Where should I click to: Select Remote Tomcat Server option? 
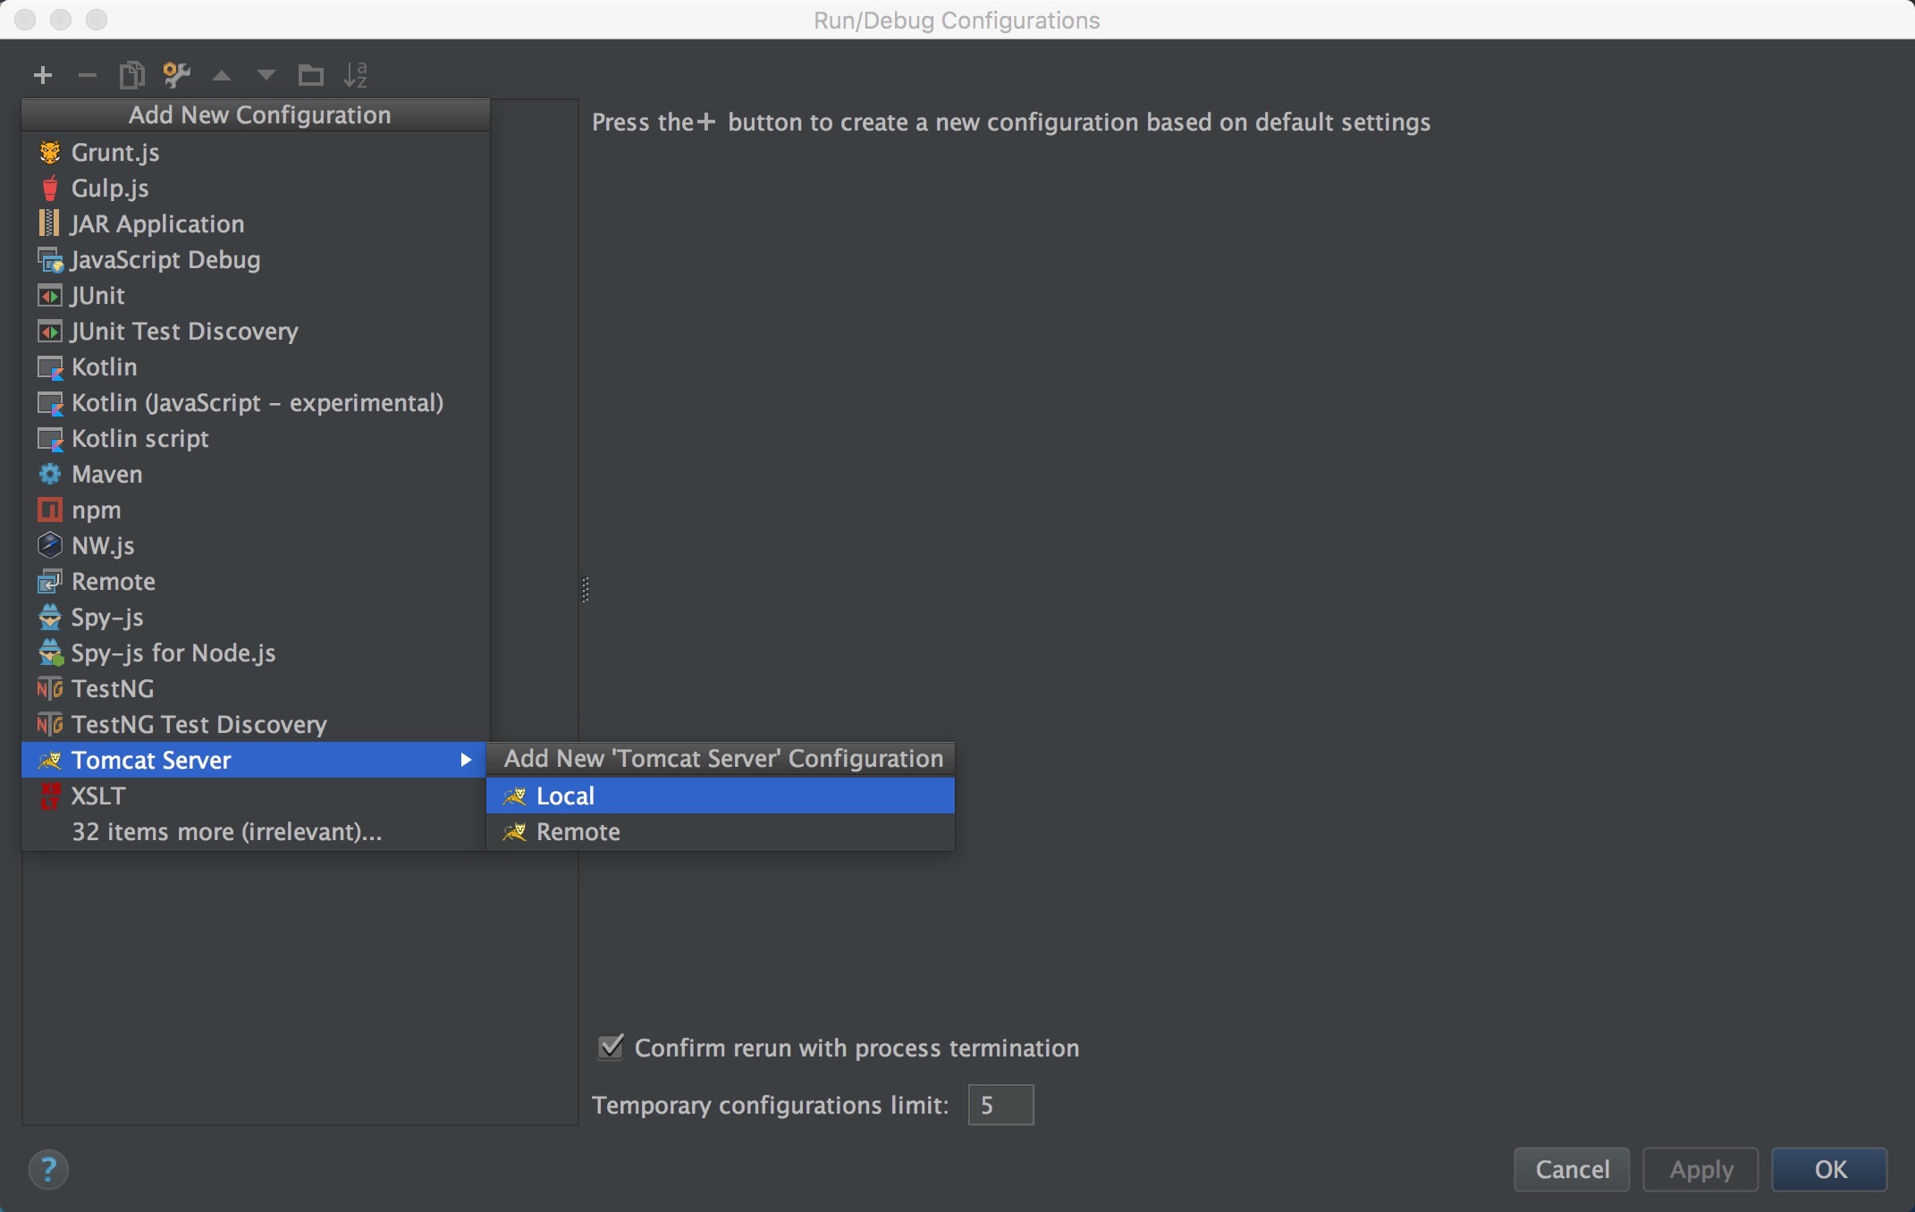(578, 829)
